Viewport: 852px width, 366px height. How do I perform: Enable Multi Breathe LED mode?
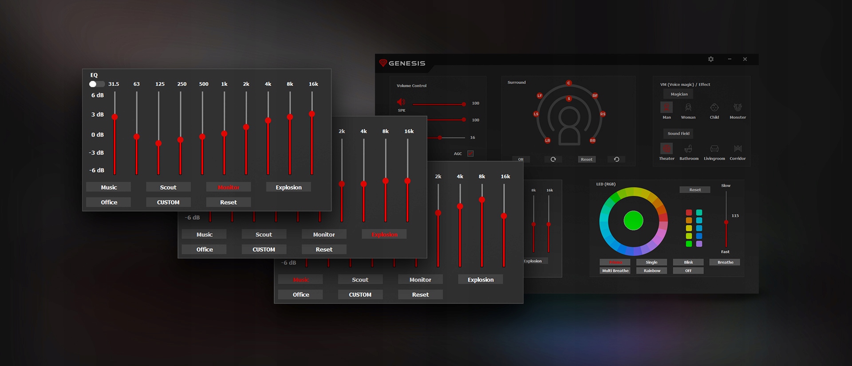[x=615, y=271]
